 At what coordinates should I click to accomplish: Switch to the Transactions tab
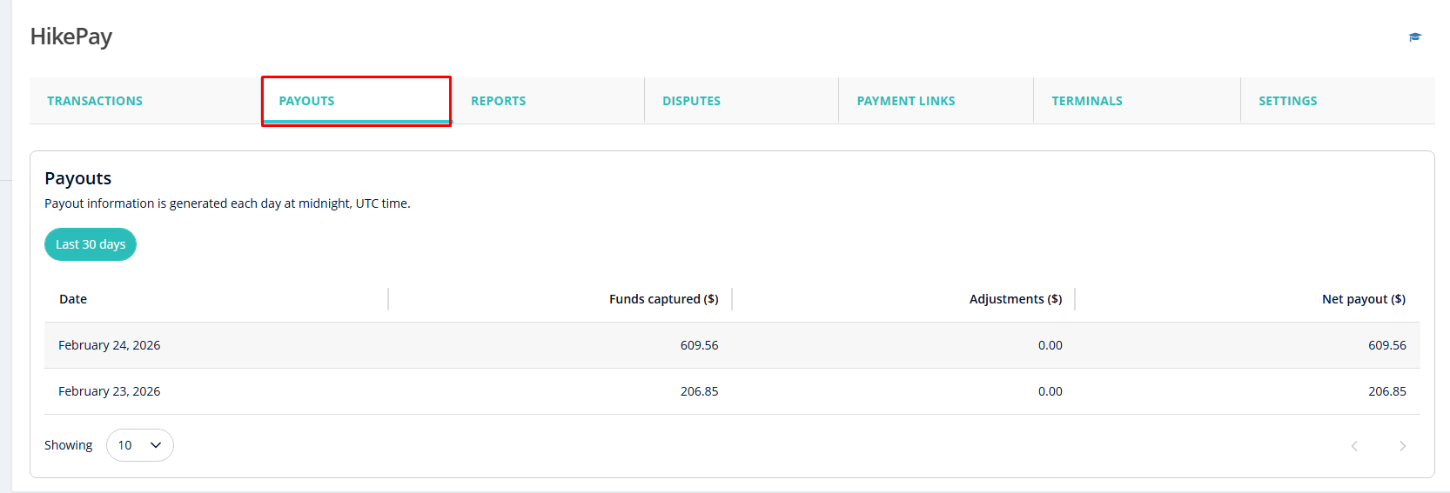click(x=95, y=101)
